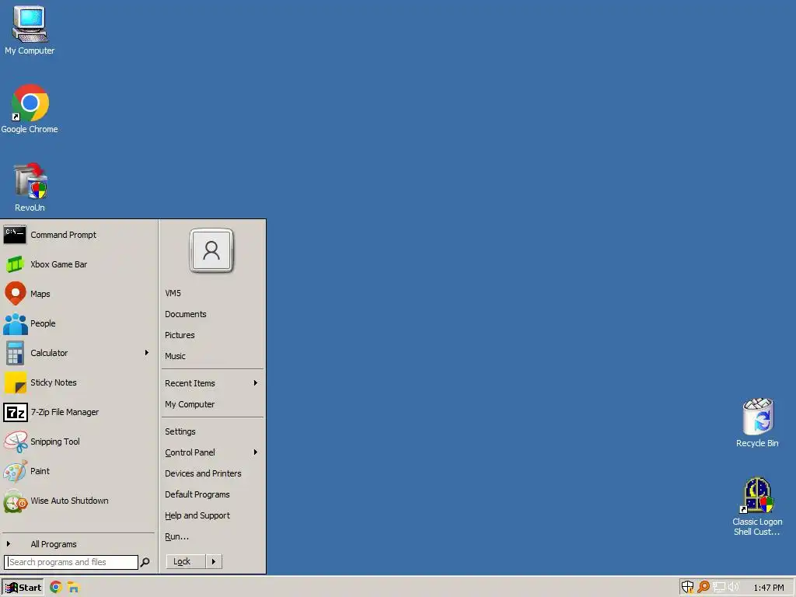Click the Recent Items label
The image size is (796, 597).
point(190,383)
